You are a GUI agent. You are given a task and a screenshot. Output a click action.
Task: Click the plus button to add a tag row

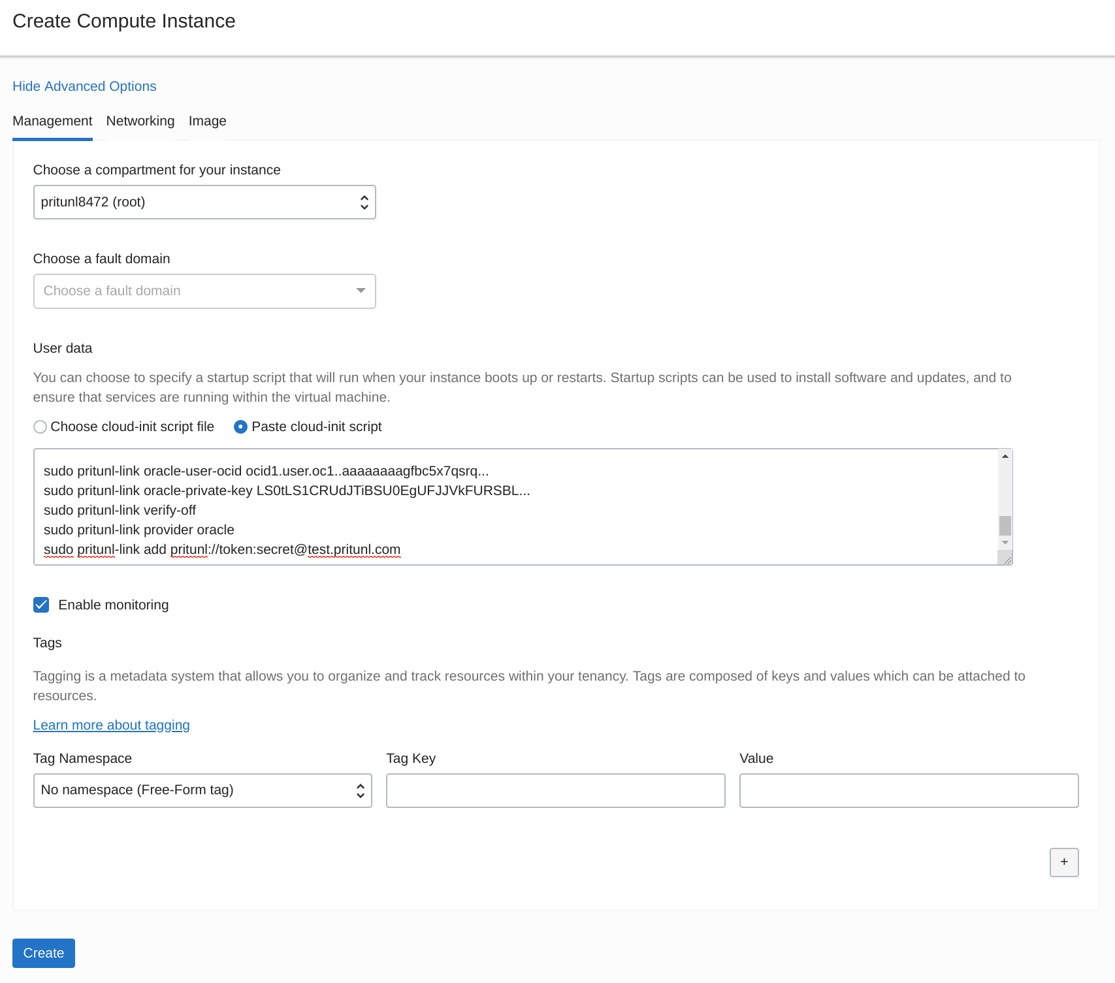tap(1064, 862)
